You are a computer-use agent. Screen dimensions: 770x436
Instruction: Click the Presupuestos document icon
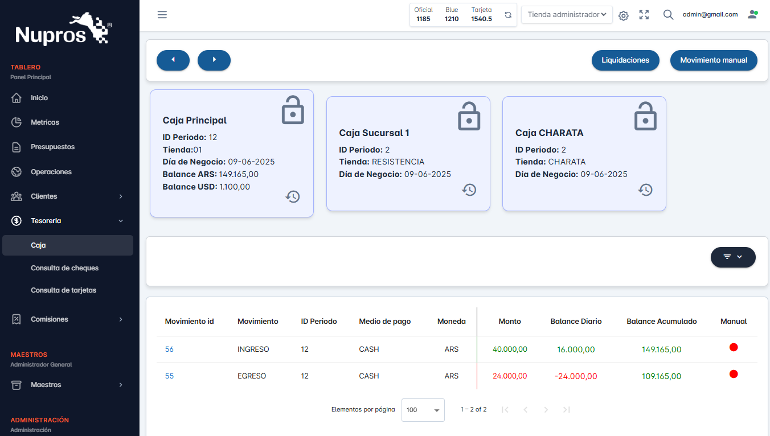(17, 147)
